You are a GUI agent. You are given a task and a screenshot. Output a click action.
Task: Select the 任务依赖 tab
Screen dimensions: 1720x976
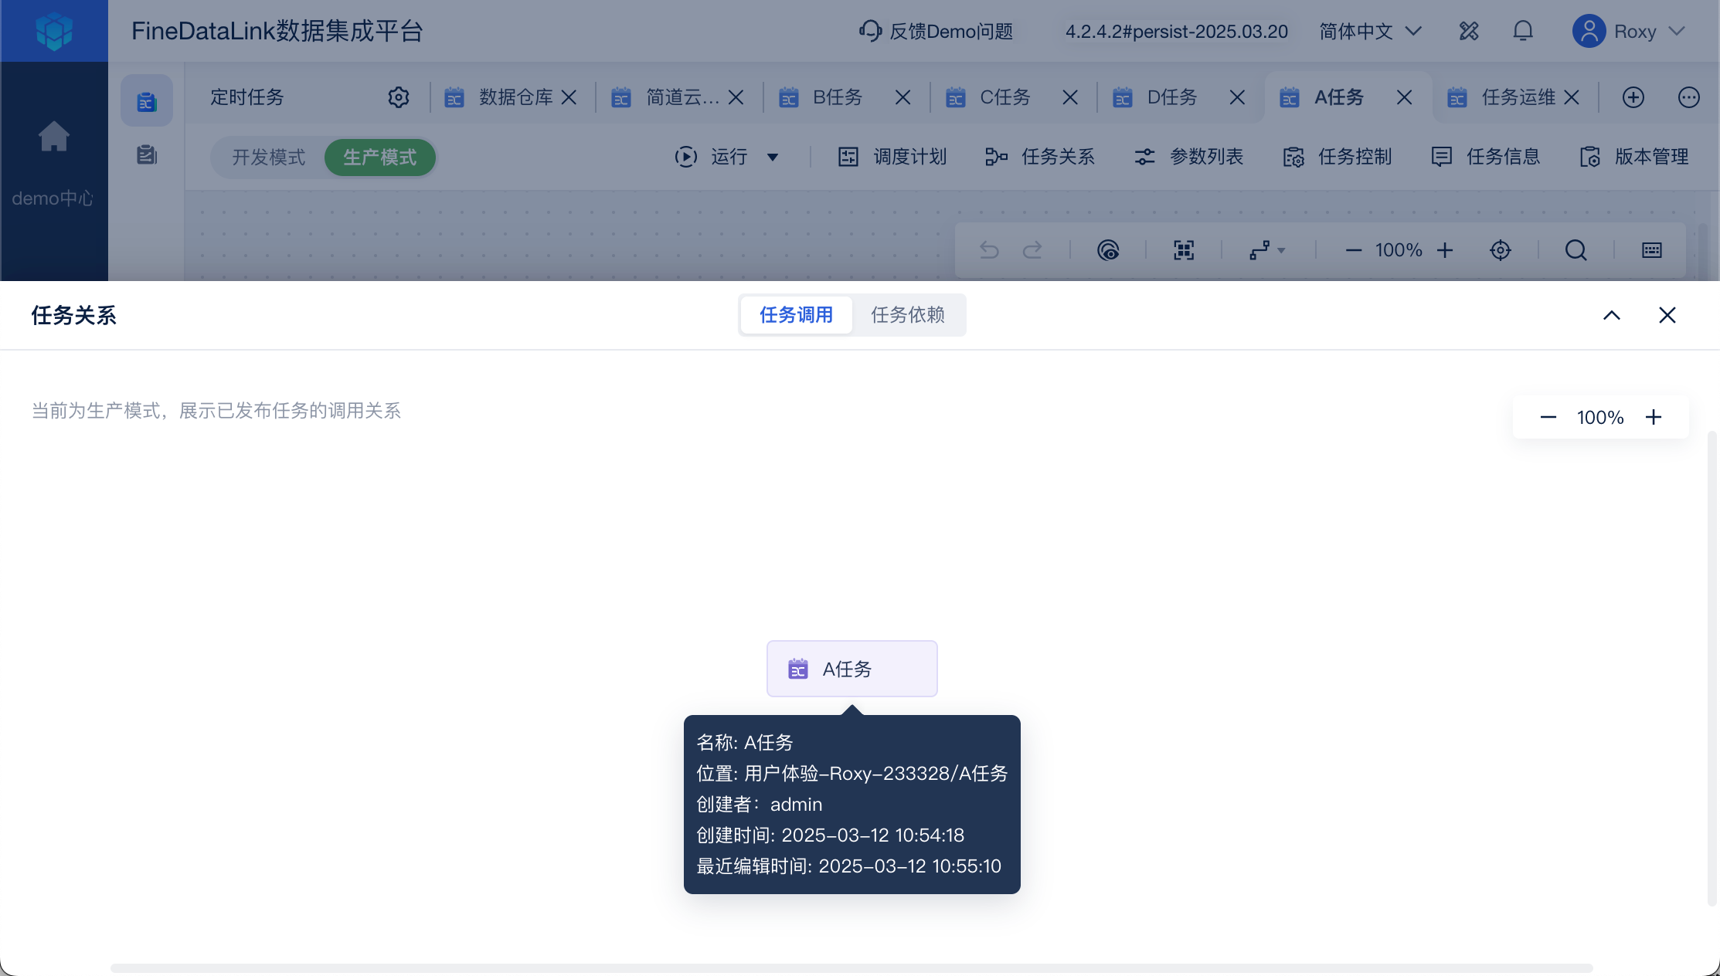(x=908, y=315)
